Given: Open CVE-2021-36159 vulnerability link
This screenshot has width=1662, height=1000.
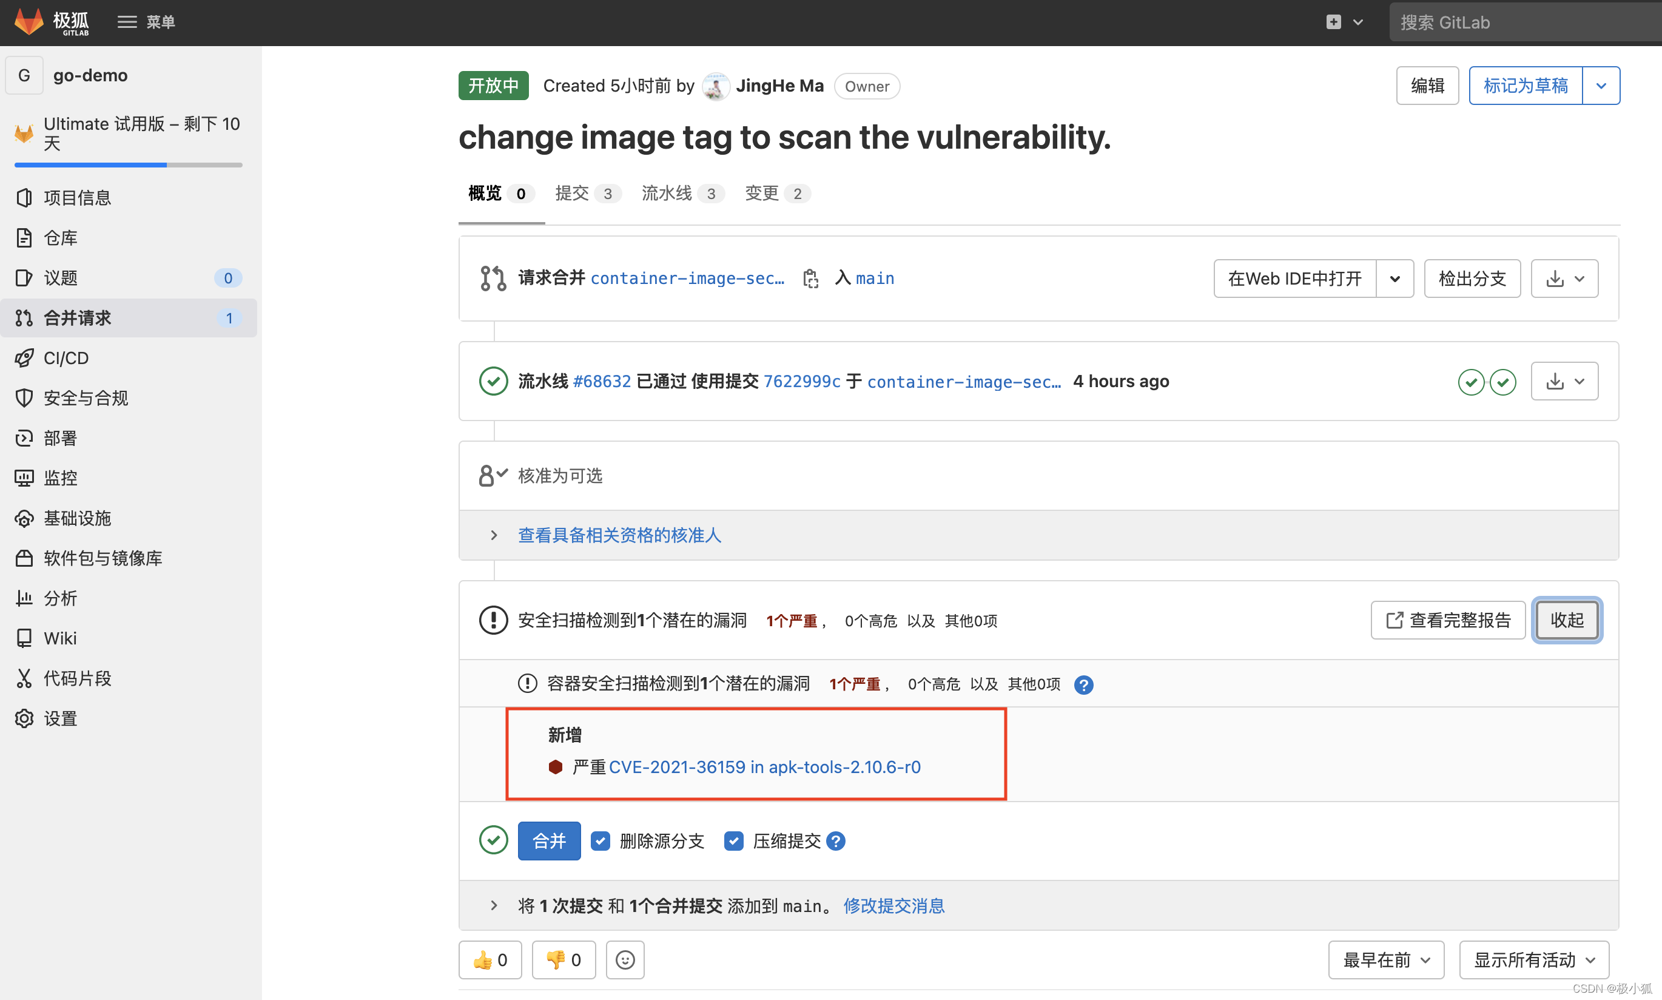Looking at the screenshot, I should [764, 767].
